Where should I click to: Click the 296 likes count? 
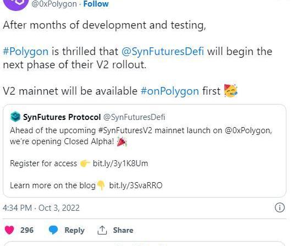(27, 230)
